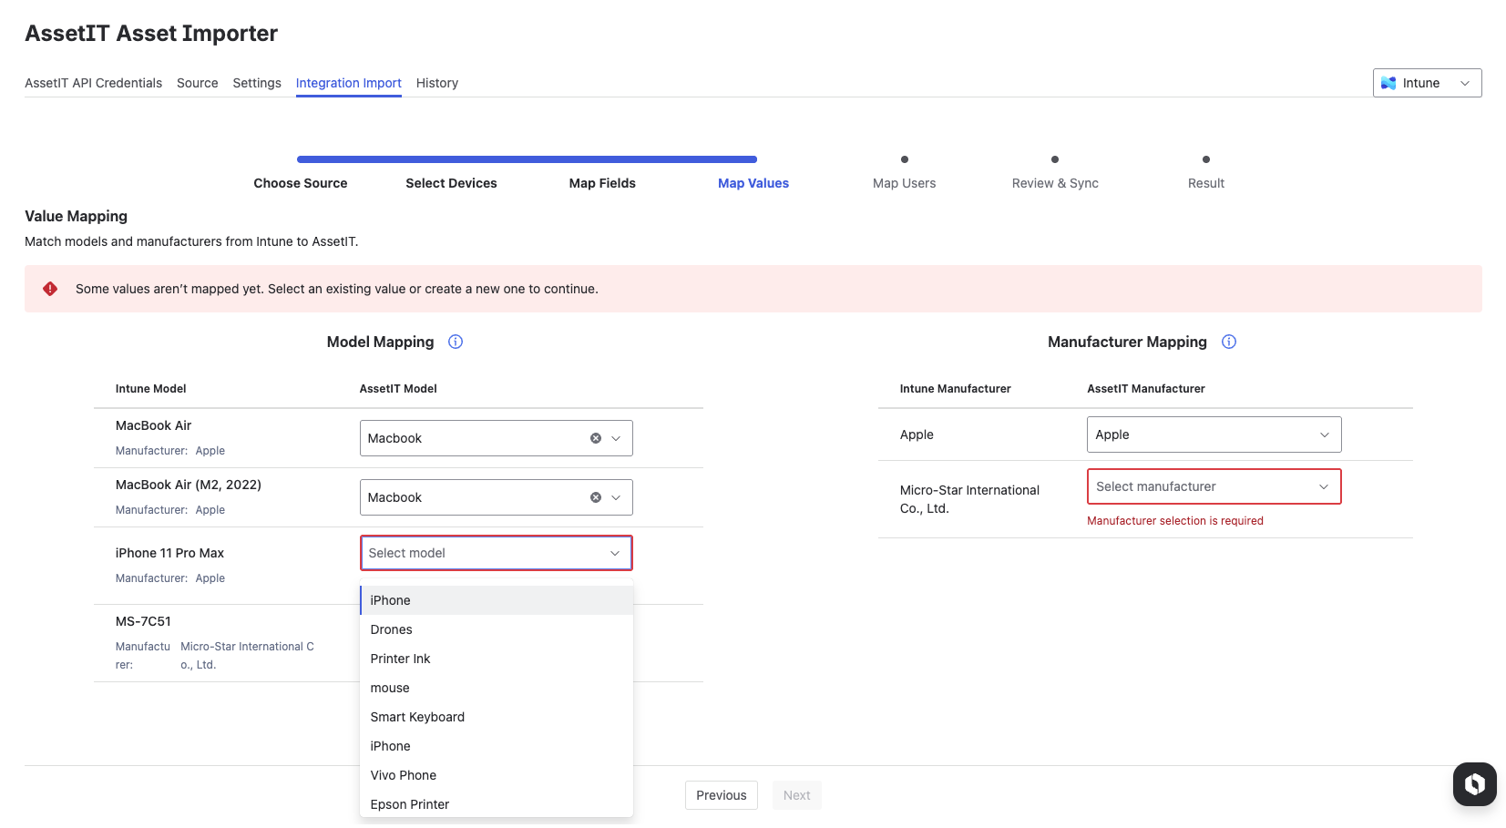
Task: Open the AssetIT API Credentials tab
Action: [93, 83]
